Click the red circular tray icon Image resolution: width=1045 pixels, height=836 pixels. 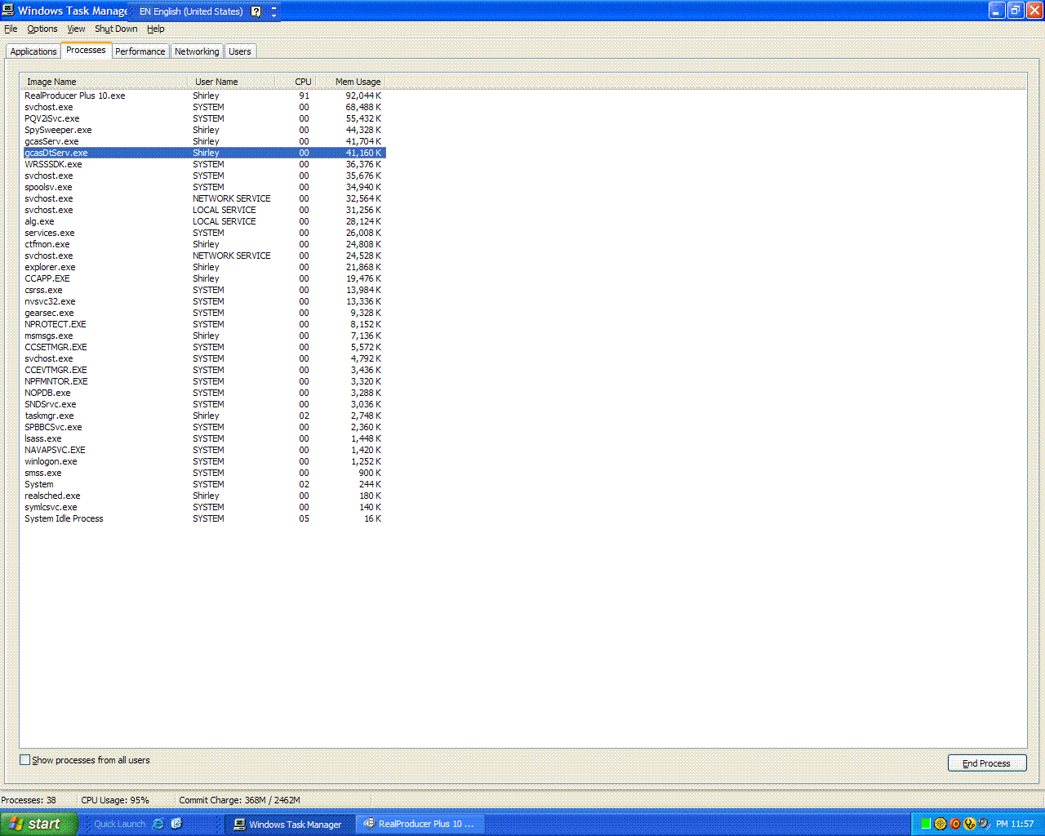coord(955,824)
